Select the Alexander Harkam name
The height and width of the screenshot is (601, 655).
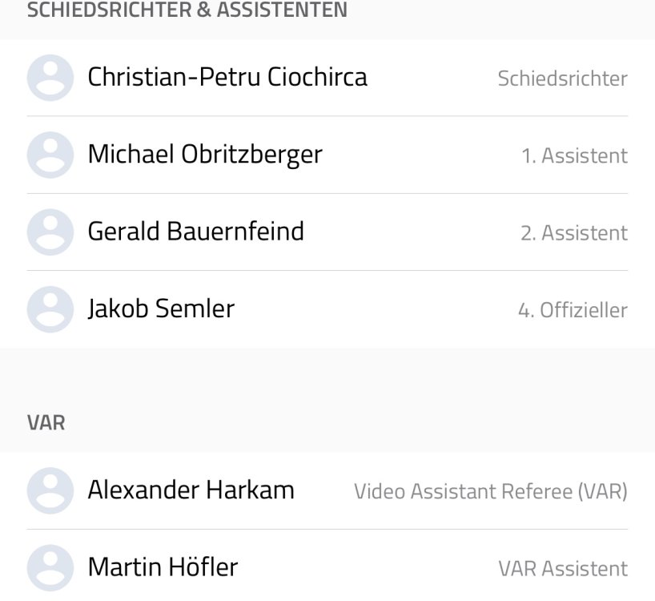point(191,490)
